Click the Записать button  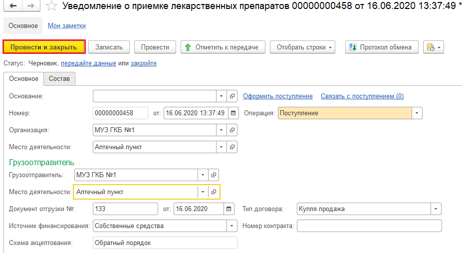point(109,47)
